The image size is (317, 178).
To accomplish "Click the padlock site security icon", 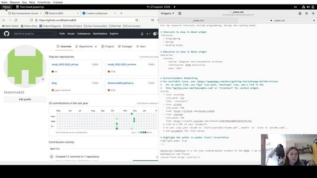I will click(36, 20).
